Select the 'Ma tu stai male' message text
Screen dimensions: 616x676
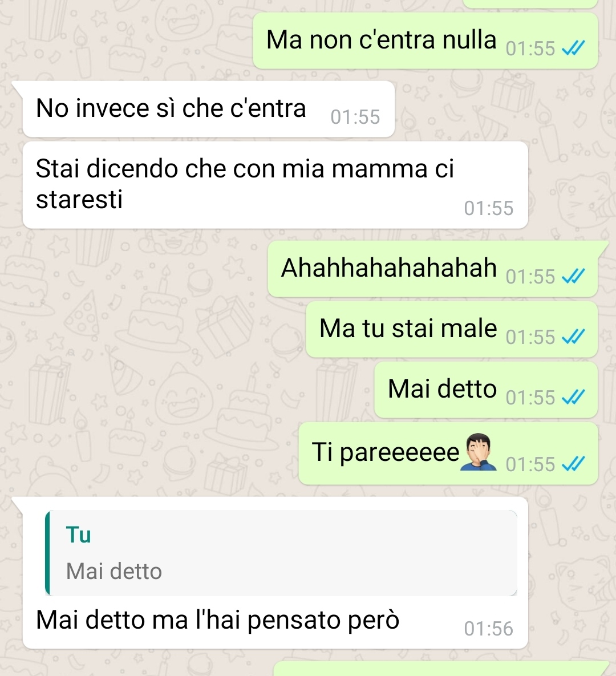tap(408, 328)
